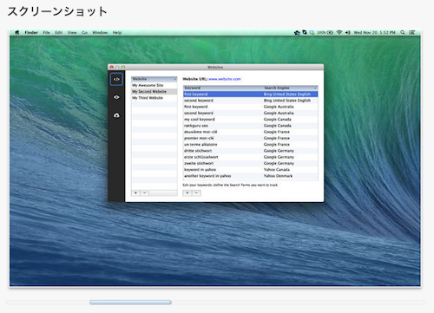434x313 pixels.
Task: Open the Apple menu
Action: tap(17, 32)
